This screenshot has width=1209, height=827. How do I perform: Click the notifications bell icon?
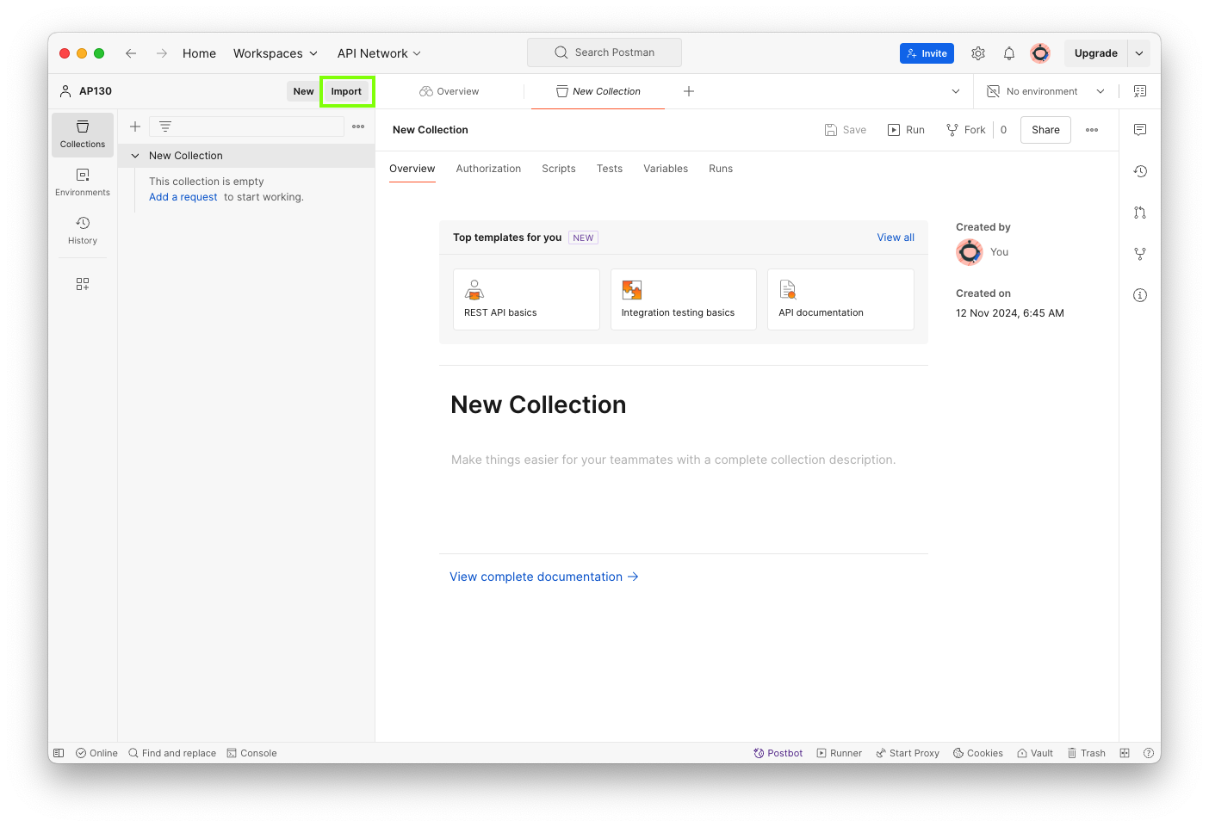point(1009,53)
